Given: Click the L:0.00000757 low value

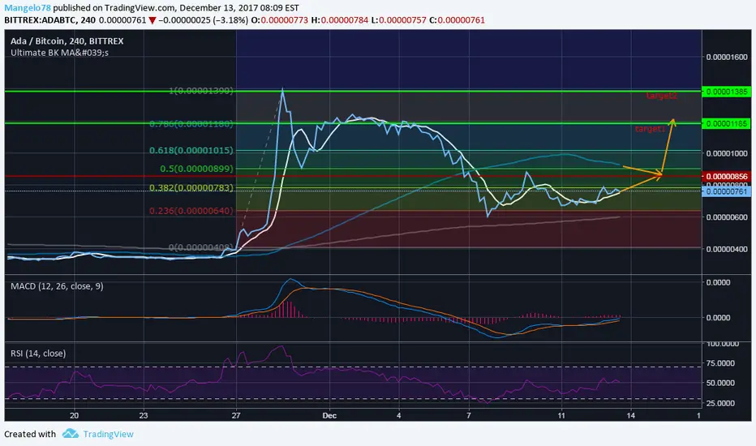Looking at the screenshot, I should click(399, 20).
